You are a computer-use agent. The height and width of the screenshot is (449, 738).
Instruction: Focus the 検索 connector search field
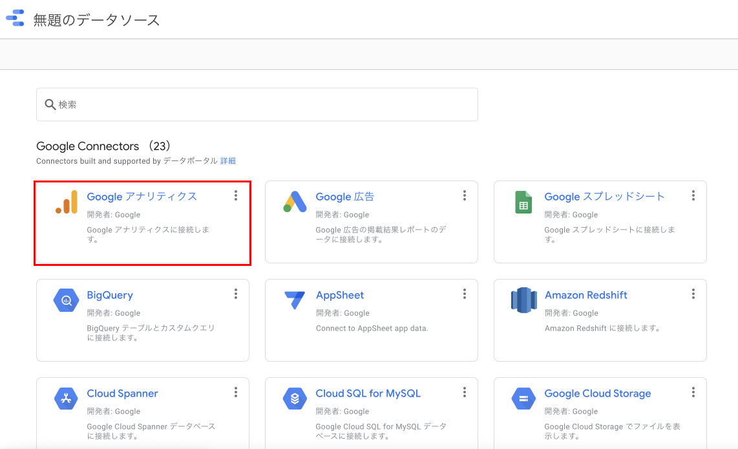tap(257, 104)
